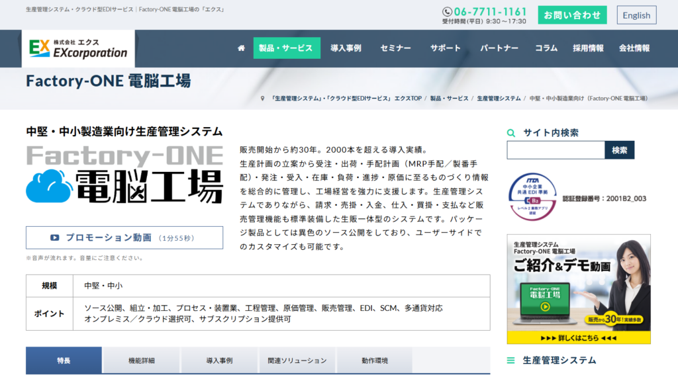Click the お問い合わせ button

(x=572, y=14)
